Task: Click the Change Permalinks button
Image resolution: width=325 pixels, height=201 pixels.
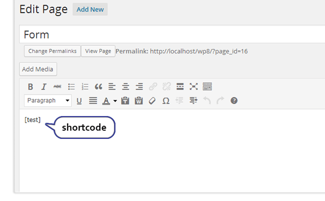Action: point(52,51)
